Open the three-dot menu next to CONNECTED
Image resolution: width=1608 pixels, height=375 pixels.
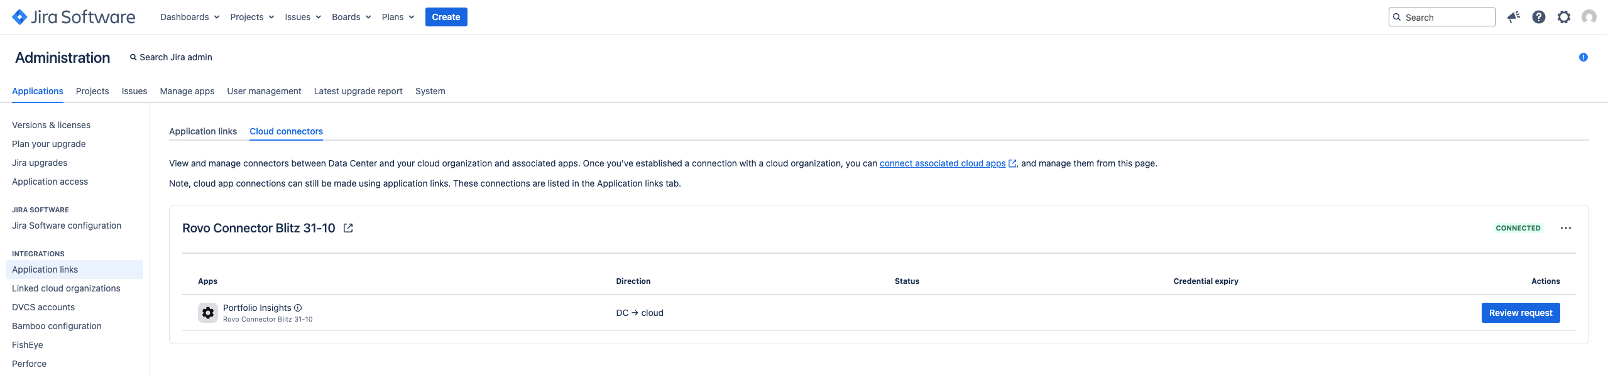[x=1566, y=228]
